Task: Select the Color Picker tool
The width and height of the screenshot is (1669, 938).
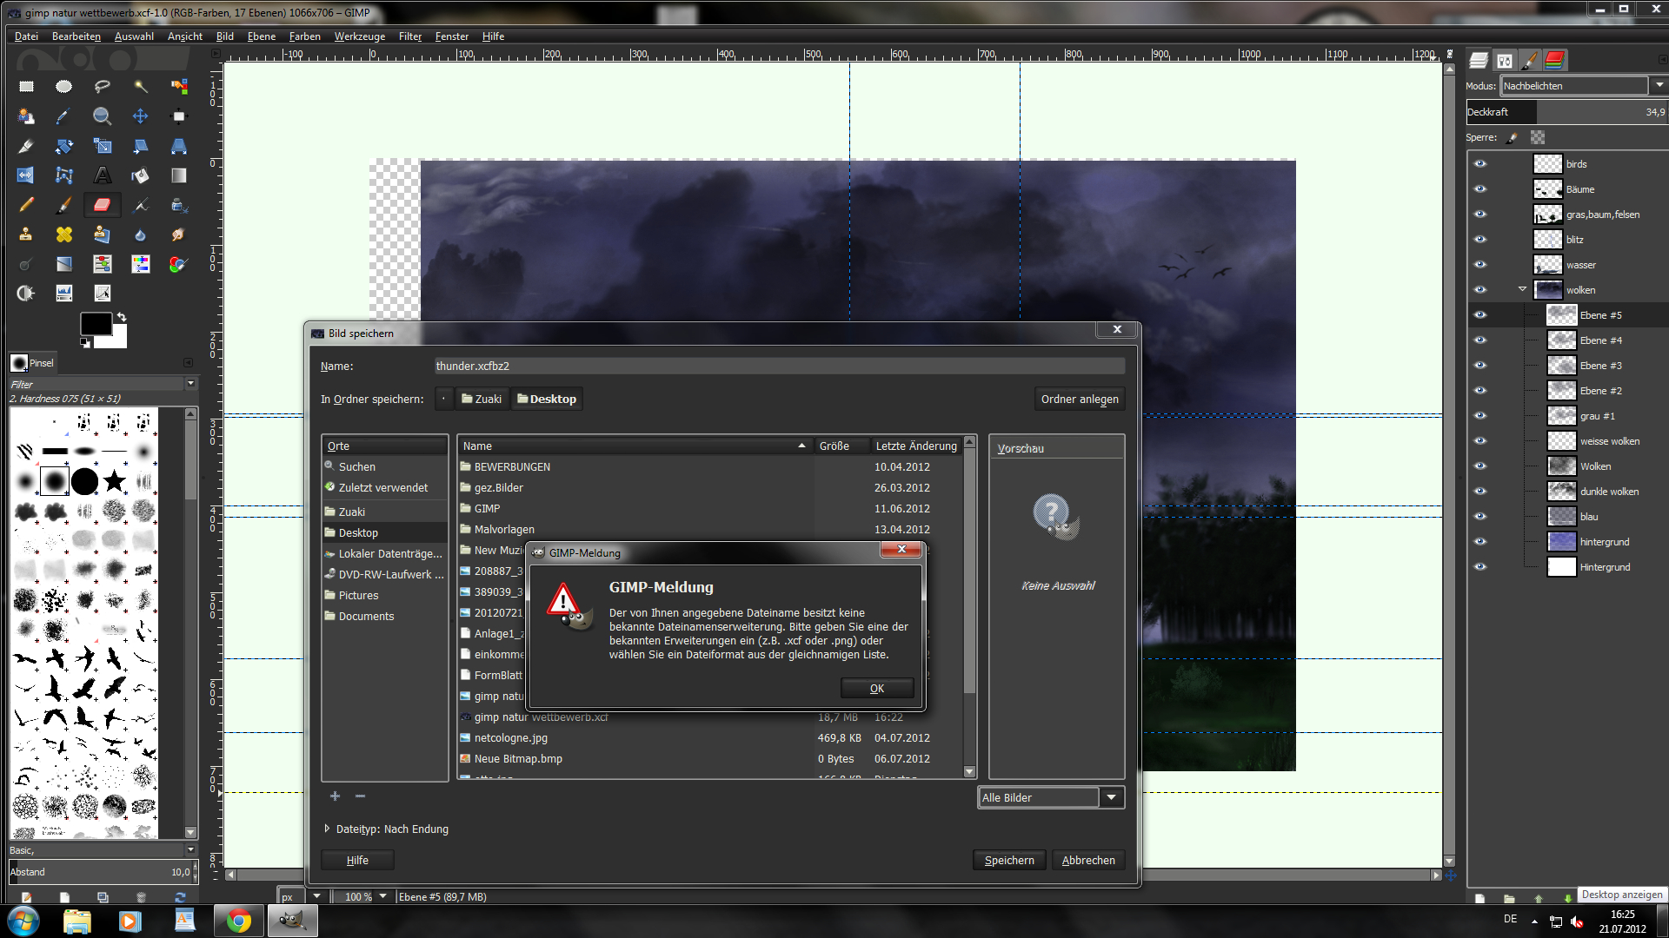Action: click(x=64, y=116)
